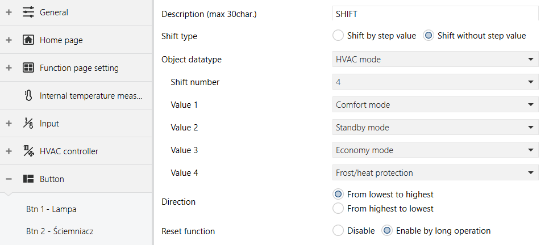This screenshot has width=549, height=245.
Task: Collapse the Button section
Action: 9,179
